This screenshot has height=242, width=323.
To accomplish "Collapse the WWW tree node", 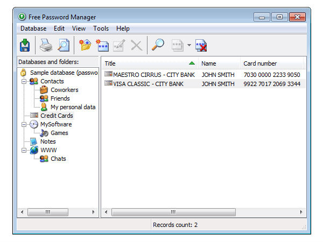I will pyautogui.click(x=24, y=150).
